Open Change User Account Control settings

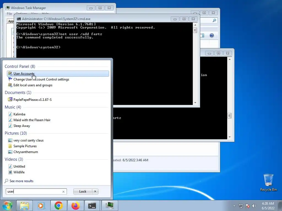coord(41,79)
